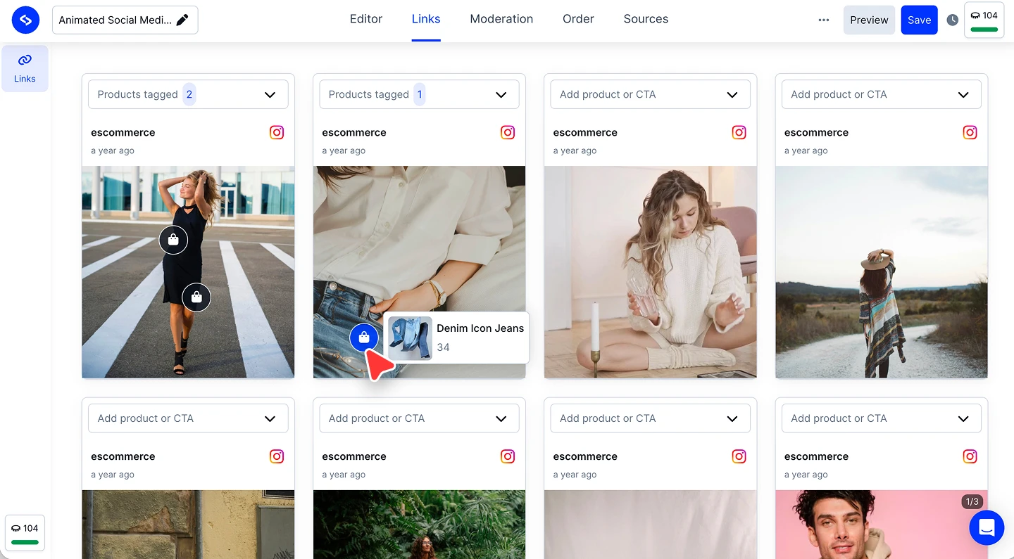1014x559 pixels.
Task: Click the blue shopping bag tag on the jeans photo
Action: pyautogui.click(x=364, y=338)
